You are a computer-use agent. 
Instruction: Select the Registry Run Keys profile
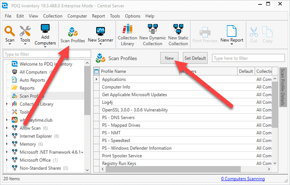183,163
